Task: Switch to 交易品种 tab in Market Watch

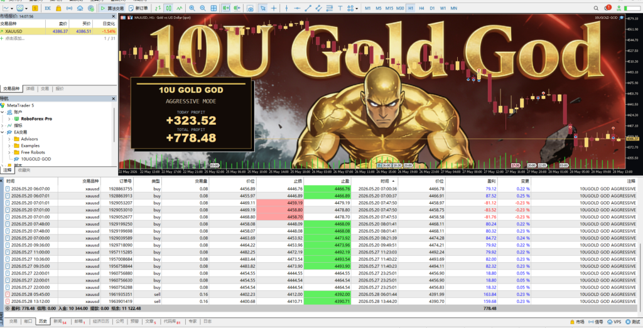Action: 11,89
